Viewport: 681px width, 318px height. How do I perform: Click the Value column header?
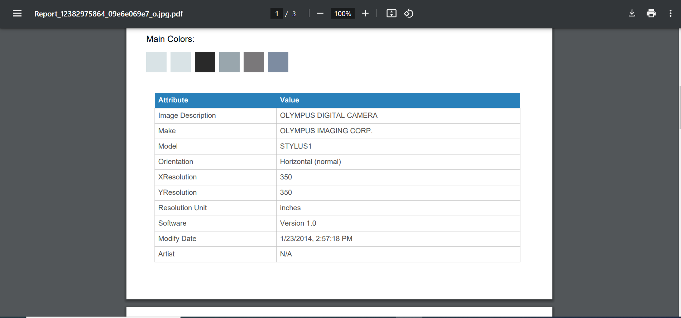pos(398,100)
